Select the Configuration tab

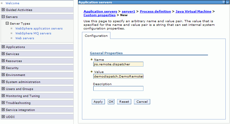click(x=96, y=36)
